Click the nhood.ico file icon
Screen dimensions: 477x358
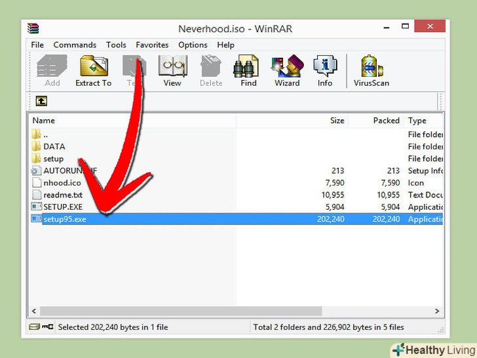pyautogui.click(x=37, y=183)
